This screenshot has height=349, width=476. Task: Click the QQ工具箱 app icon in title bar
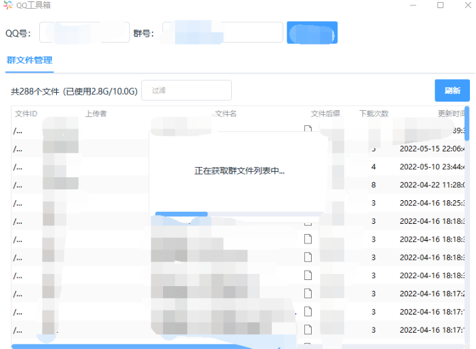[x=8, y=5]
